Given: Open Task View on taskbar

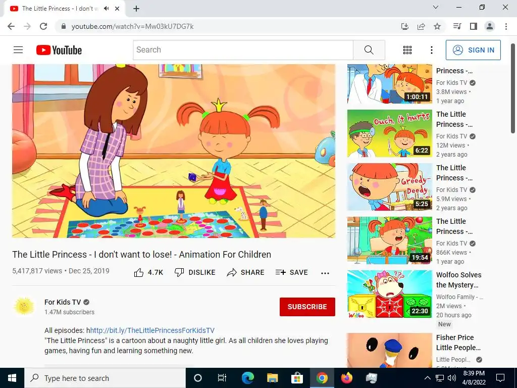Looking at the screenshot, I should 222,378.
